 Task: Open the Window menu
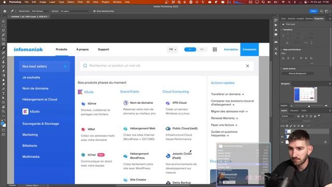pos(117,2)
